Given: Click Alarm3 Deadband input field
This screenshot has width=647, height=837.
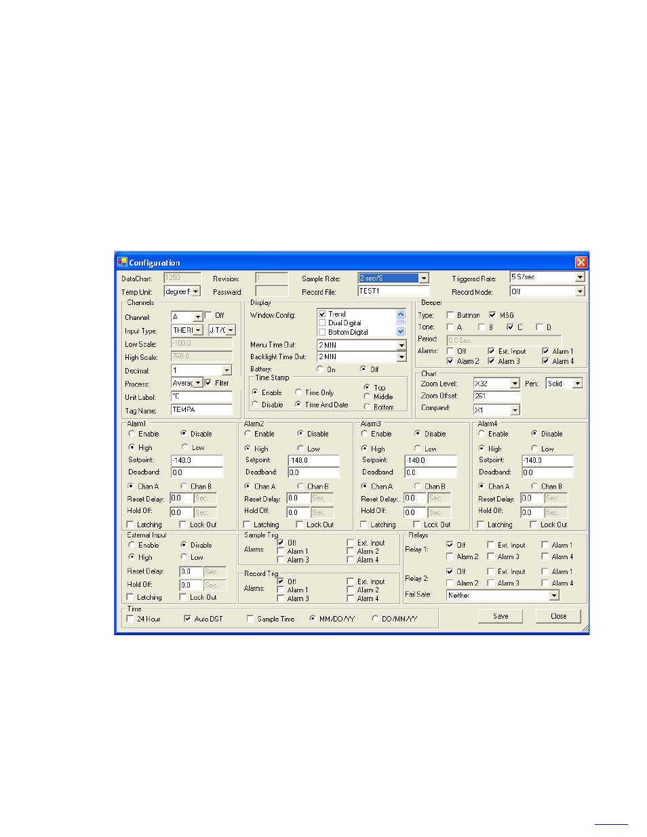Looking at the screenshot, I should pos(431,472).
